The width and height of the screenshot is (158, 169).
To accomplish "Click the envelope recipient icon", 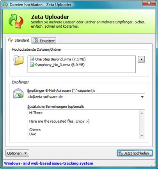I will pyautogui.click(x=18, y=94).
